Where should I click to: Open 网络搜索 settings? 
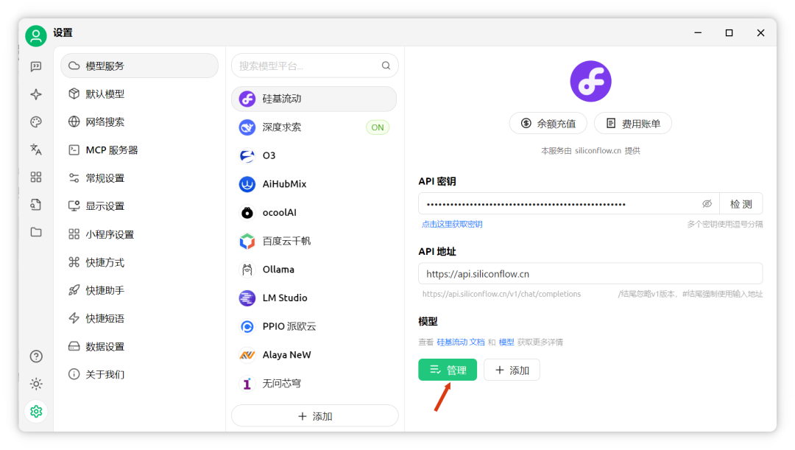click(139, 122)
